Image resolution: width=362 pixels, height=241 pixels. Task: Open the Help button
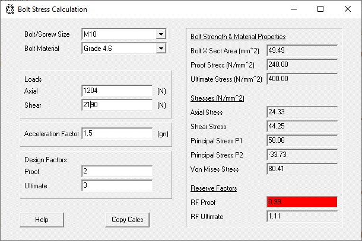pos(42,220)
